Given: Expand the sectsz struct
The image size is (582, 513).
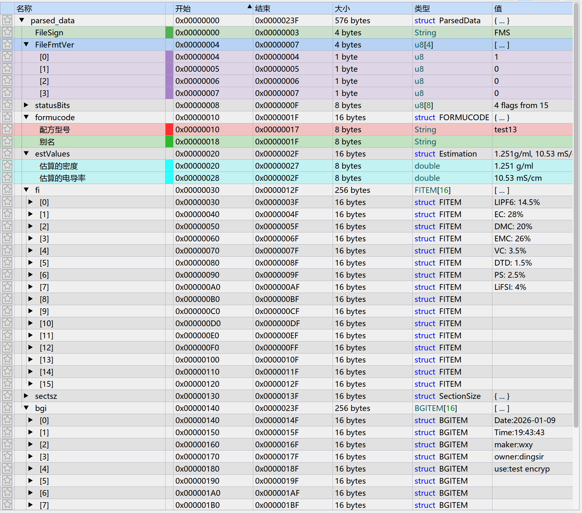Looking at the screenshot, I should 26,396.
